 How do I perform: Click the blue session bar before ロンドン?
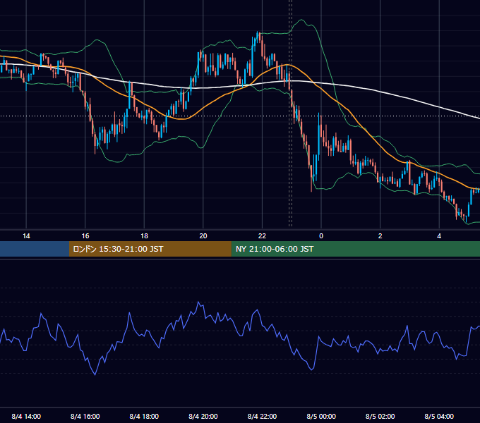coord(35,249)
